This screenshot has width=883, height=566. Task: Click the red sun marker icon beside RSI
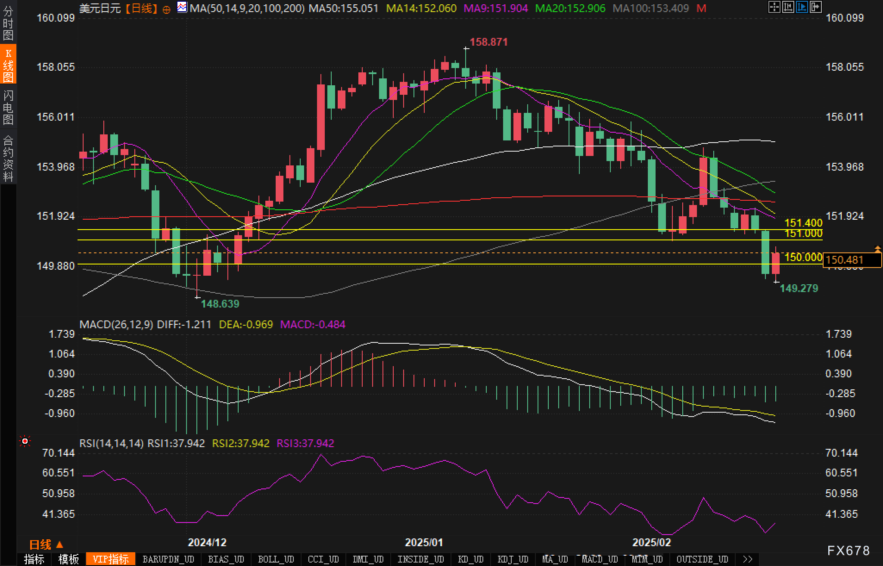pos(25,442)
